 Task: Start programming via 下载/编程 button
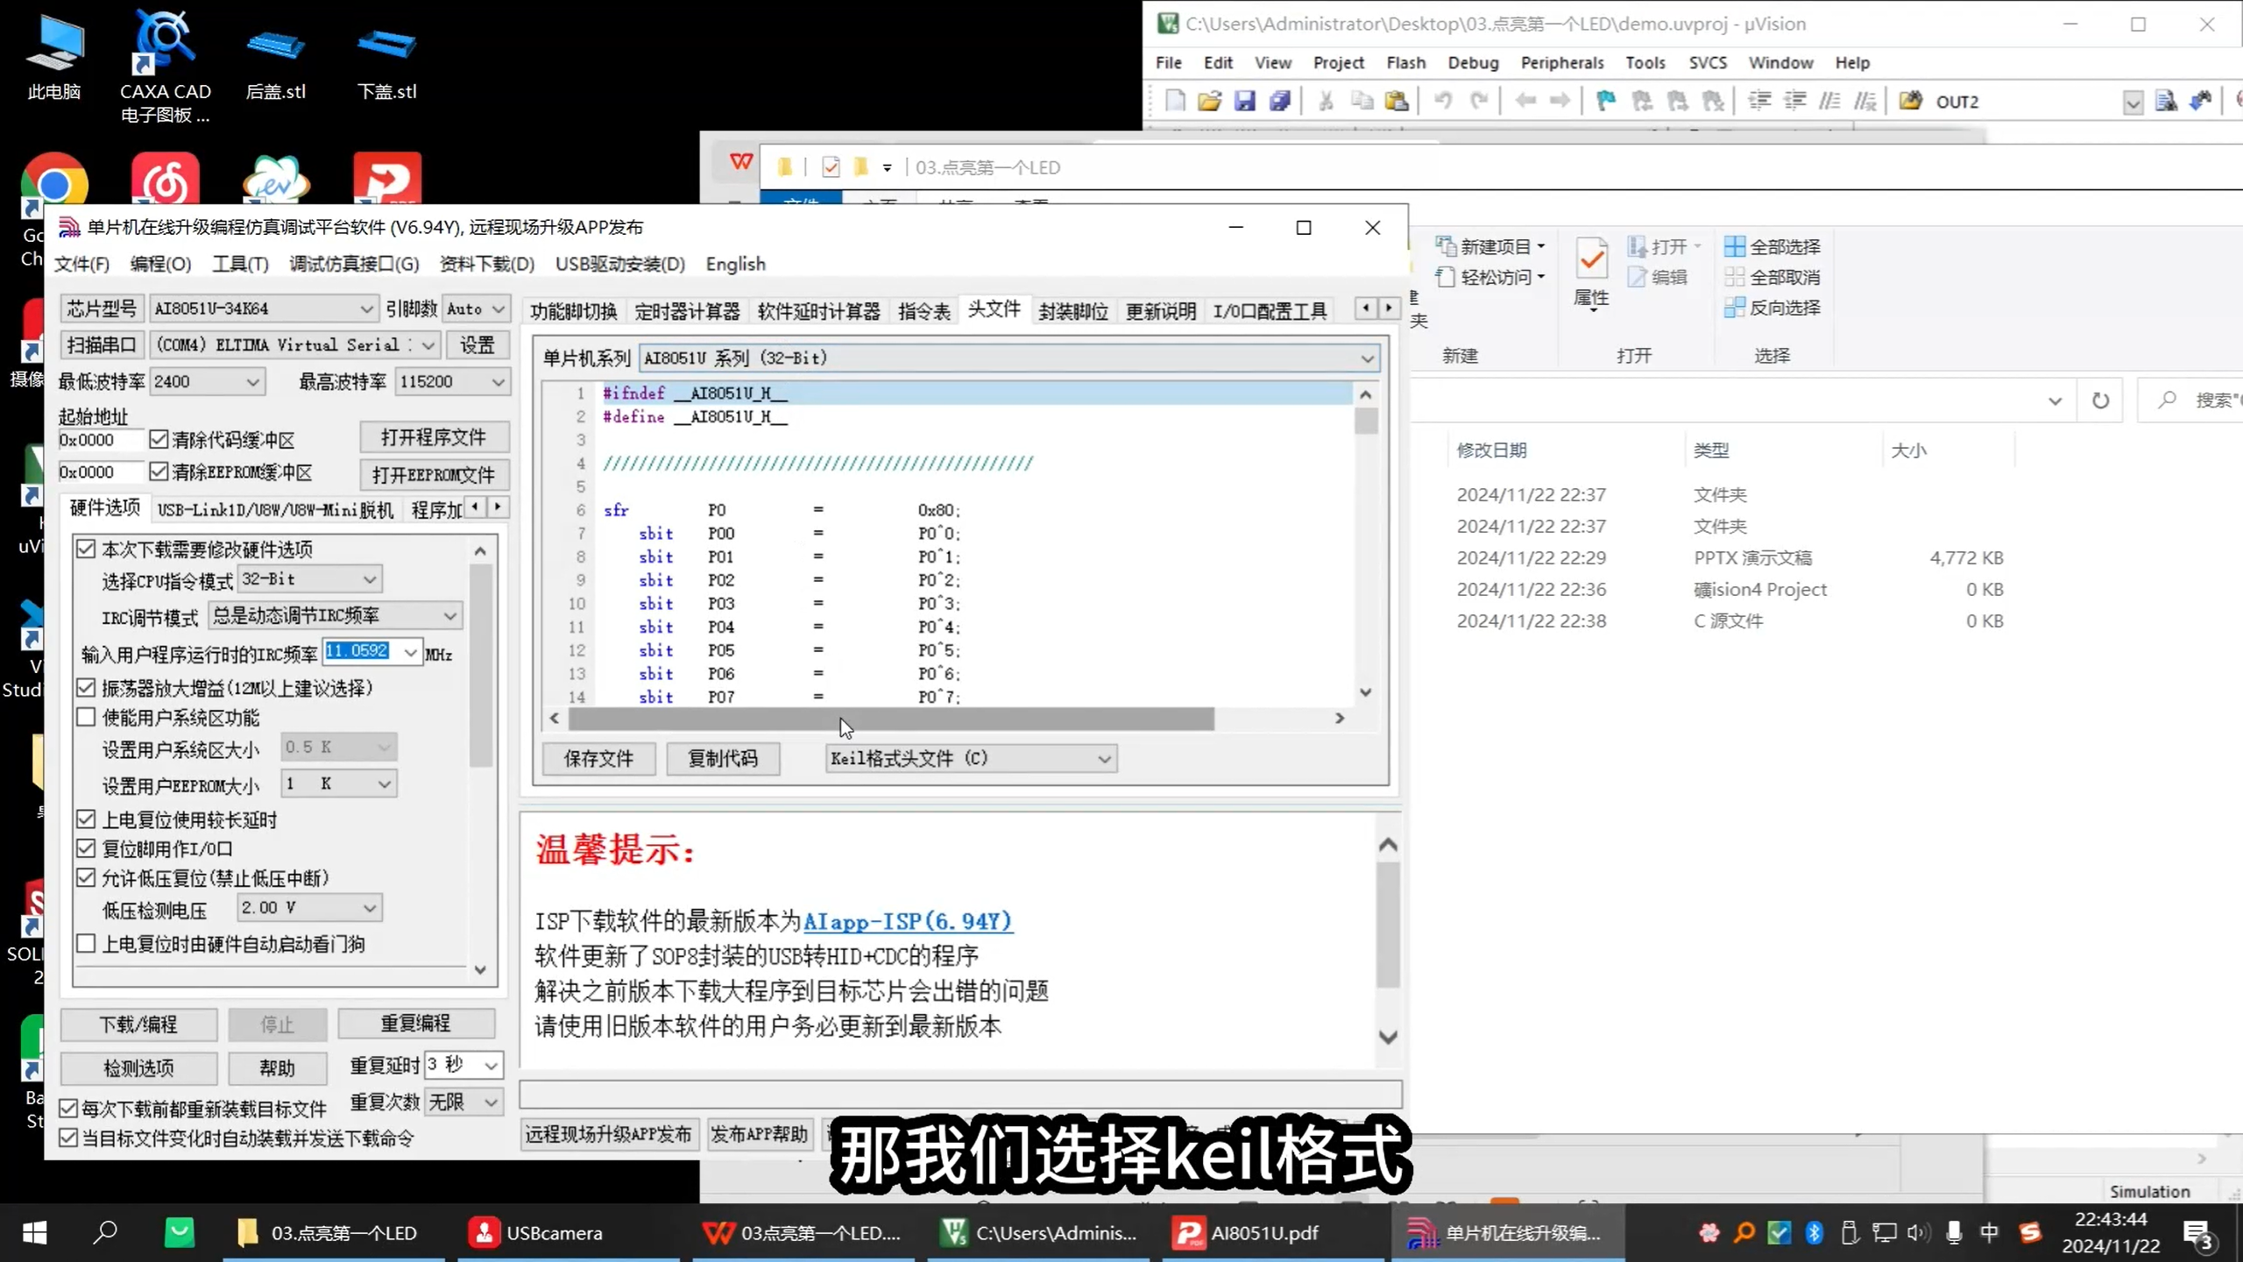pos(138,1024)
